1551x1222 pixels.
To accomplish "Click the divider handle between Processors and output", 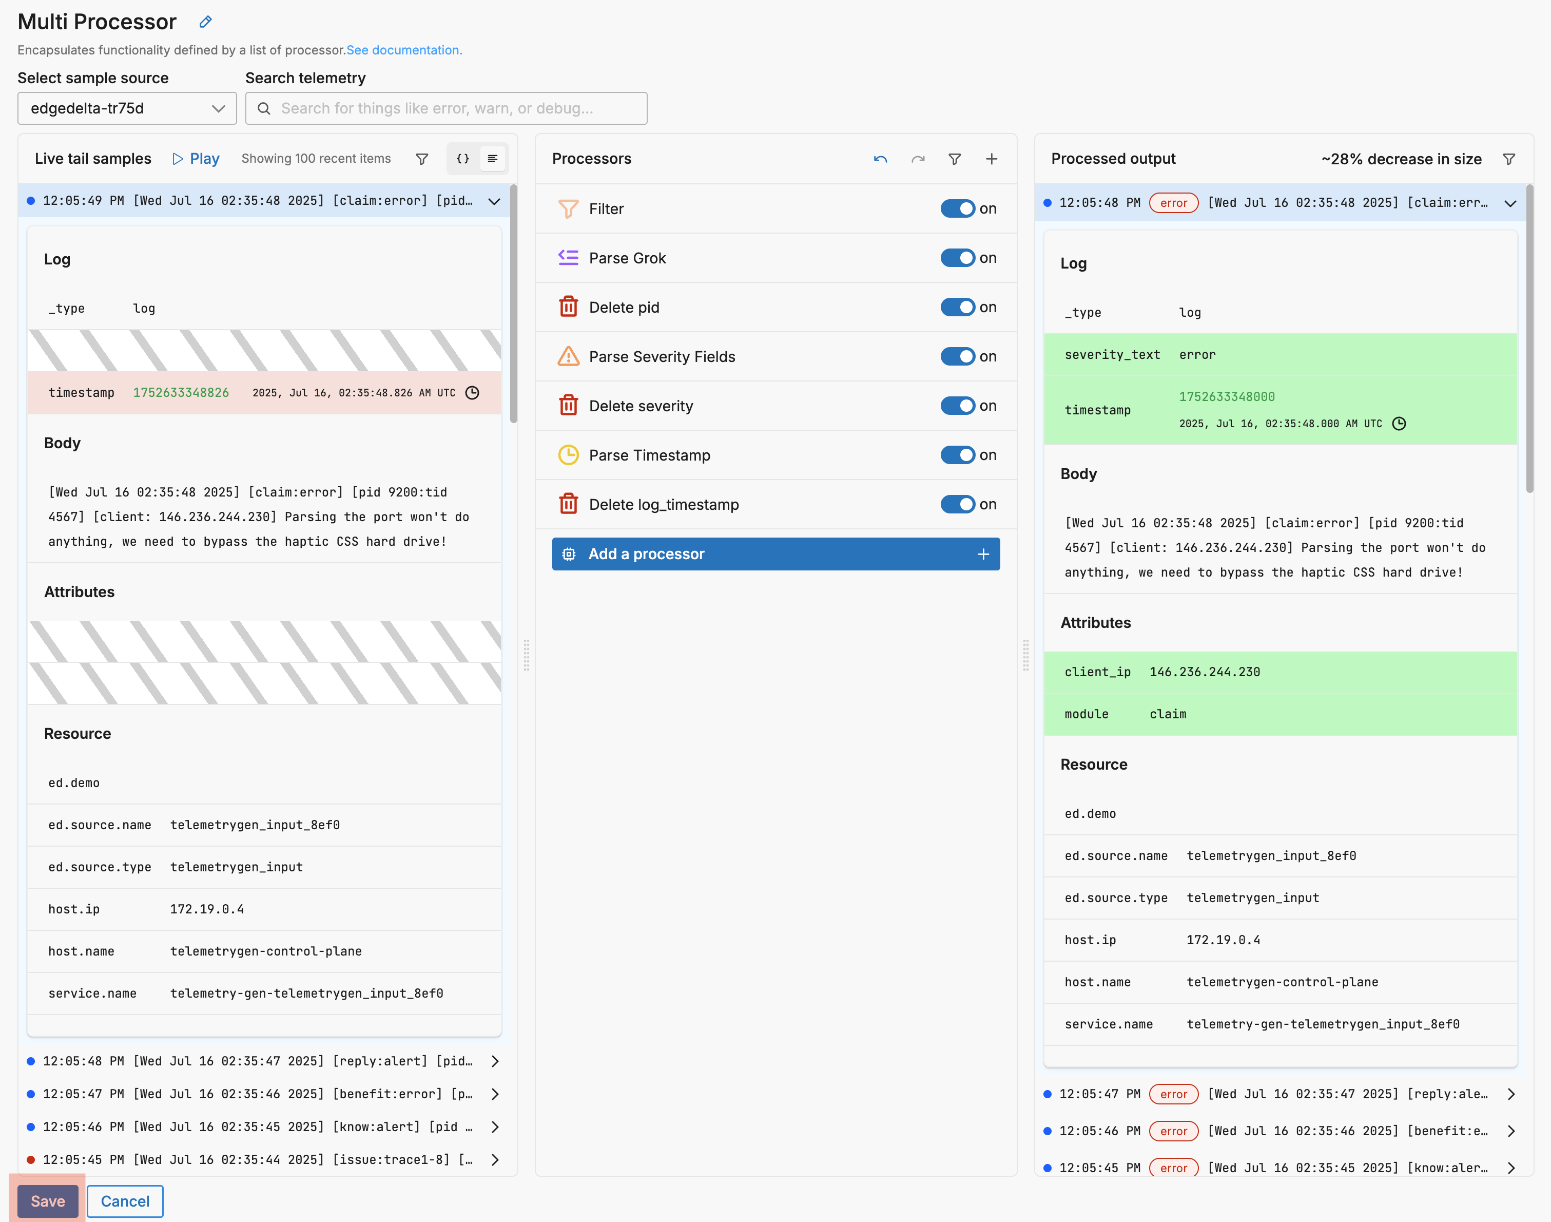I will click(1025, 655).
